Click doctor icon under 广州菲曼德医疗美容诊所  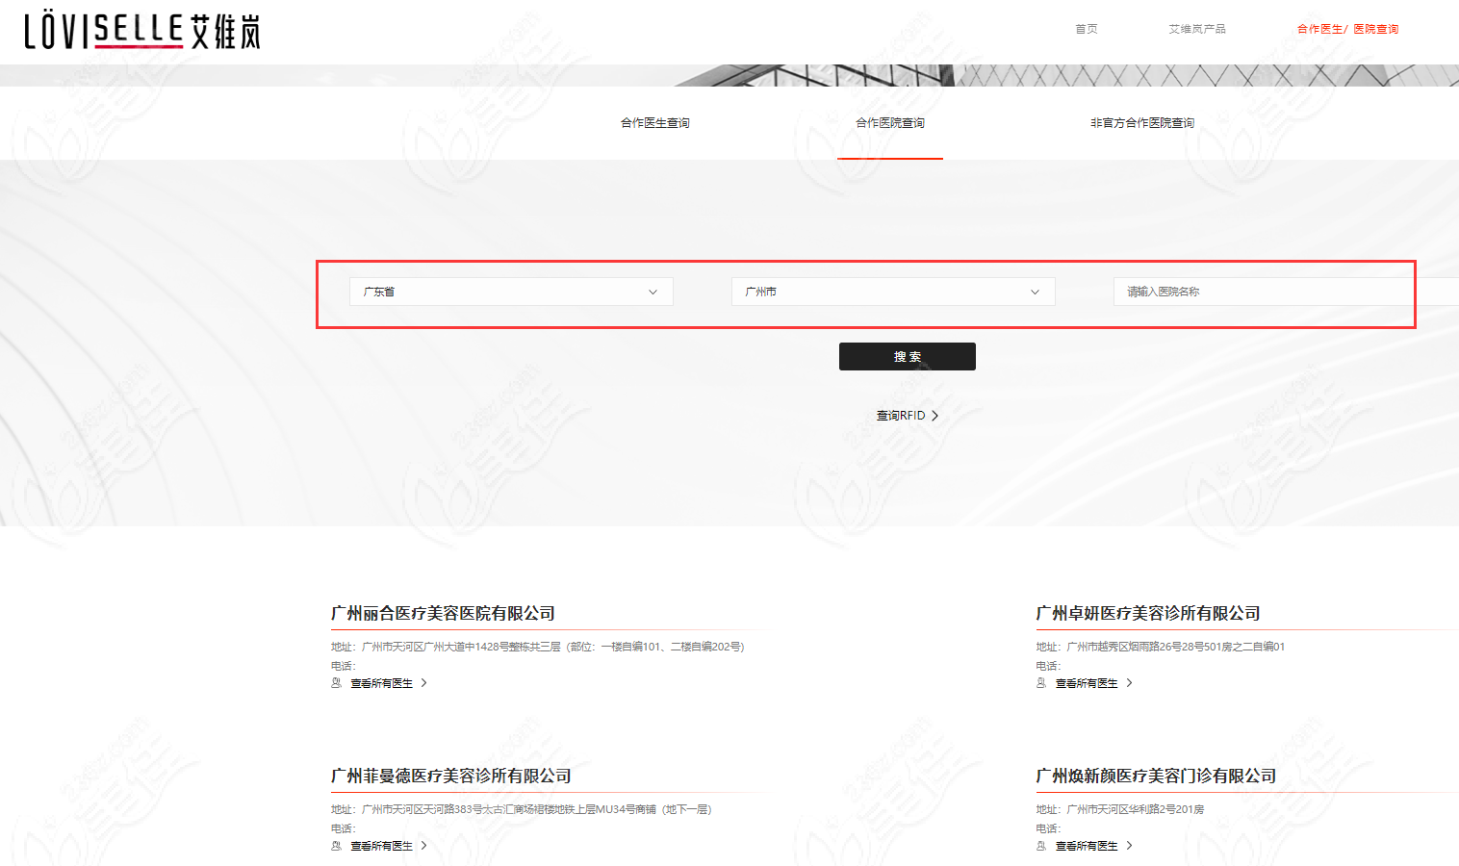(x=337, y=846)
